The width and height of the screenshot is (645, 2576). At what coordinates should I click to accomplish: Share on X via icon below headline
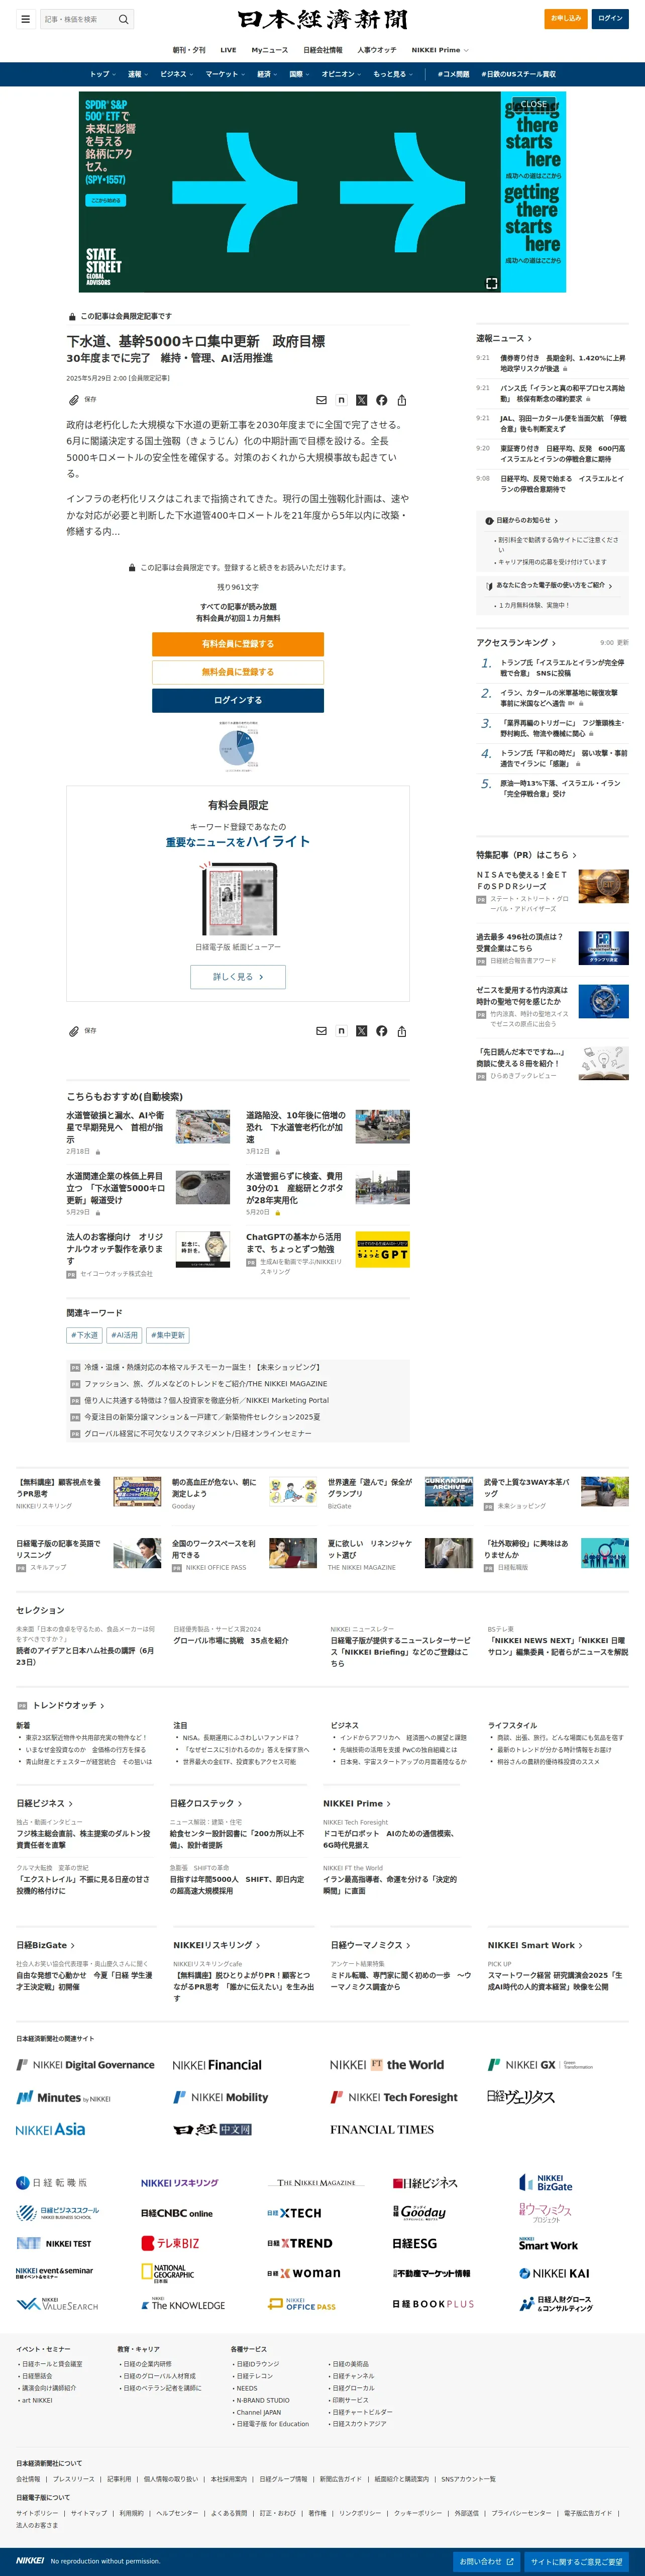(361, 400)
